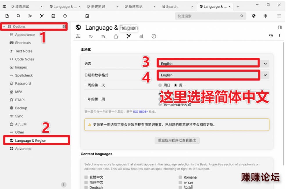Open the ISO 8601 link
This screenshot has width=286, height=189.
tap(140, 112)
